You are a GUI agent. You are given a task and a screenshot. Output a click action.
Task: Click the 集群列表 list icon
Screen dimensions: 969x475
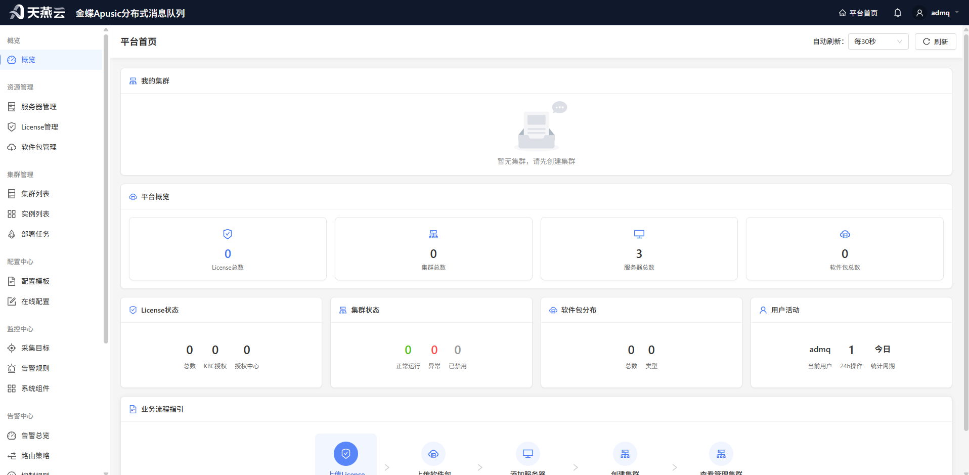pos(12,194)
